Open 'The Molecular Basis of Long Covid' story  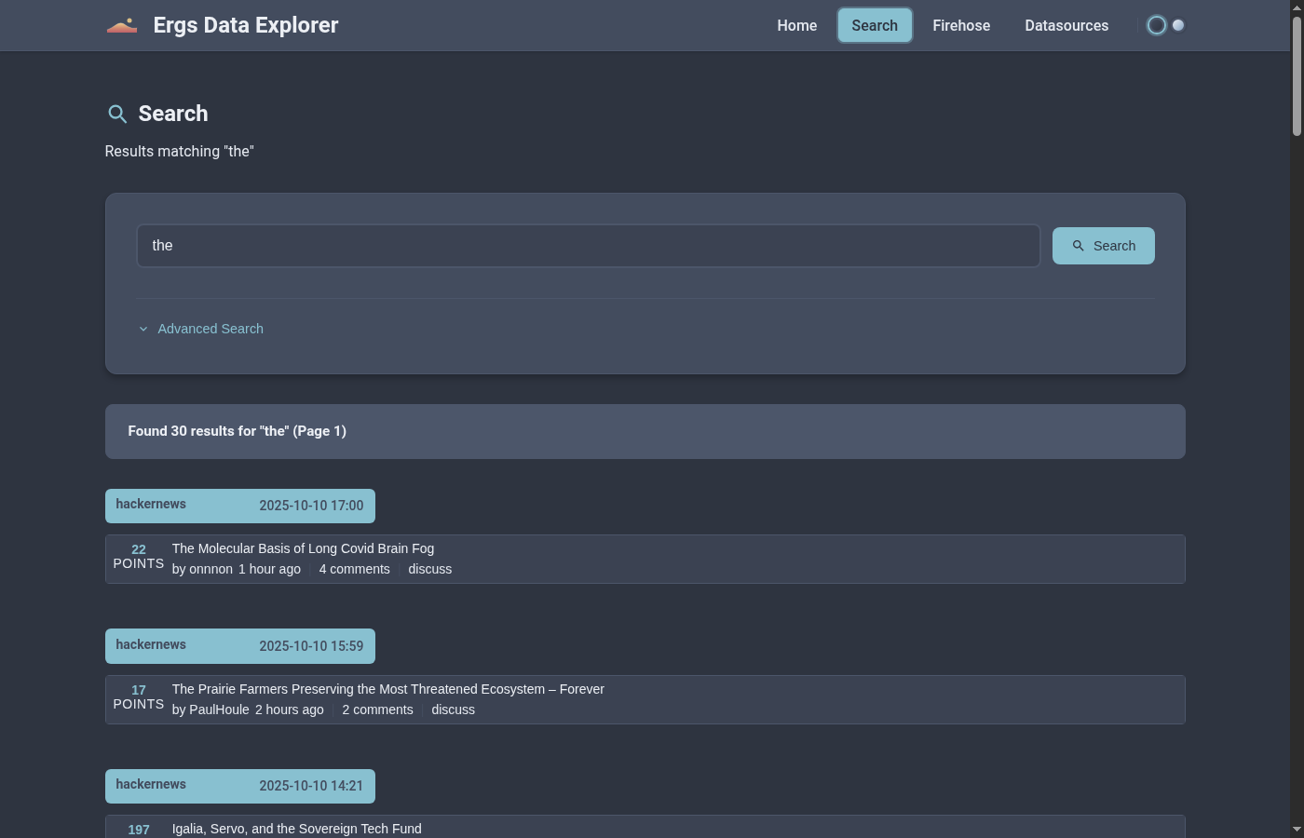[303, 548]
